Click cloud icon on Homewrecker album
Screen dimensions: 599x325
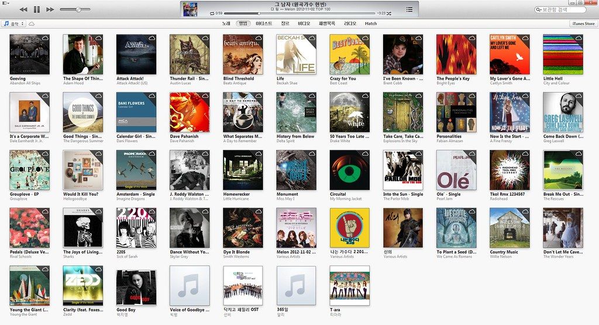click(259, 153)
